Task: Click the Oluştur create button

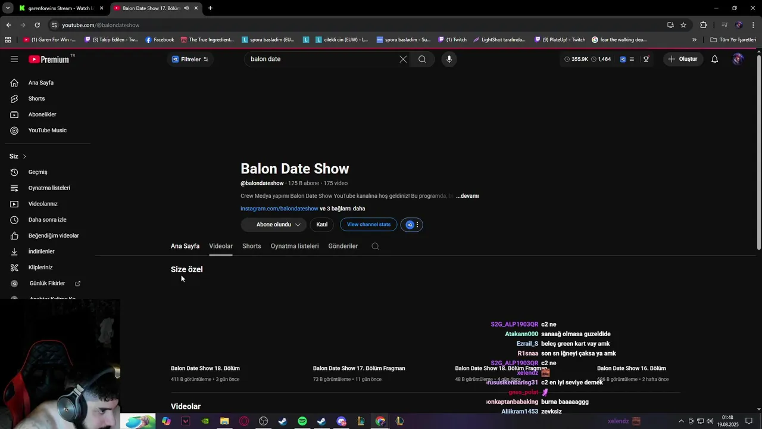Action: [683, 59]
